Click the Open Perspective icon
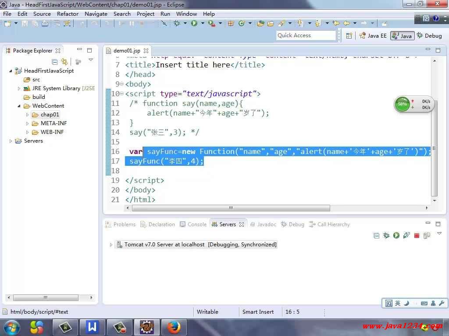The image size is (449, 336). click(x=349, y=35)
